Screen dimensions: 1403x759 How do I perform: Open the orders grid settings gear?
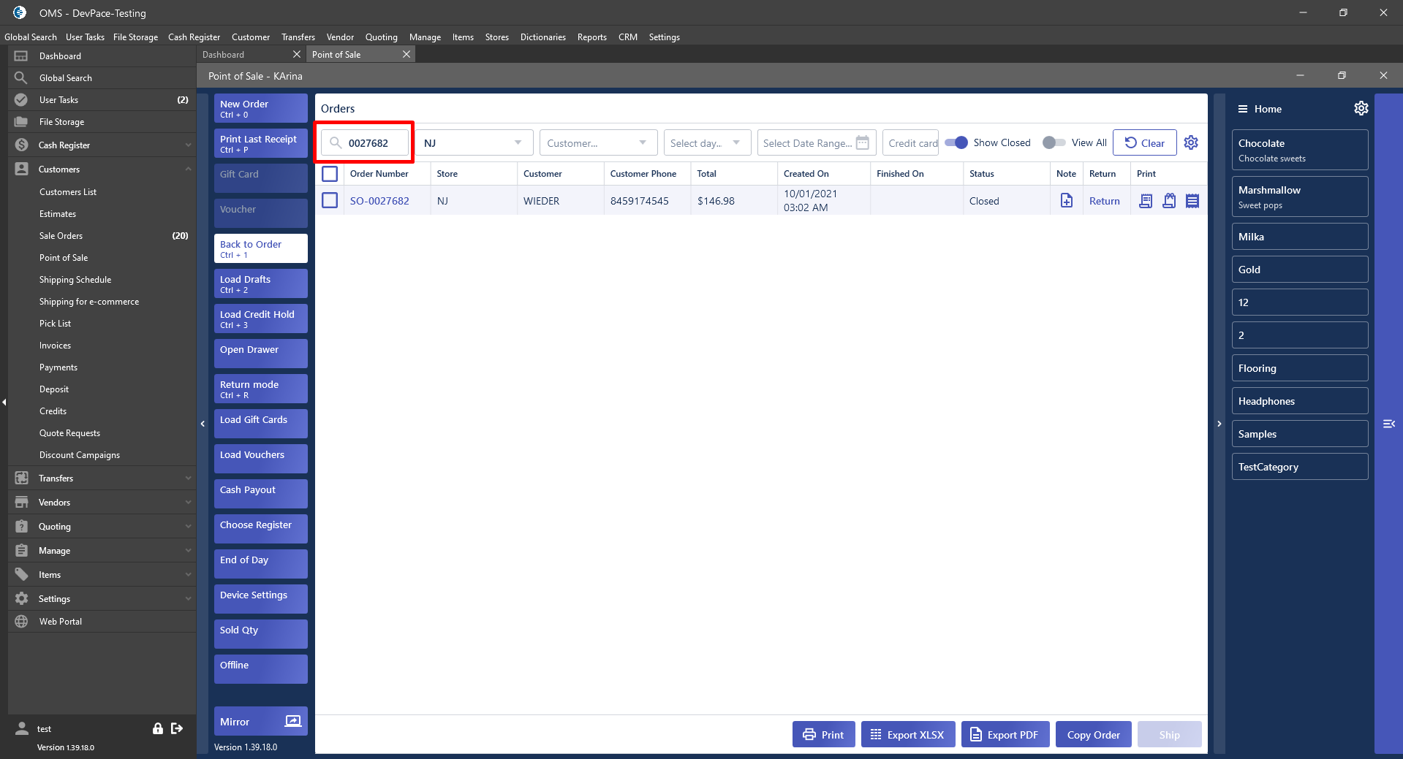pos(1191,142)
